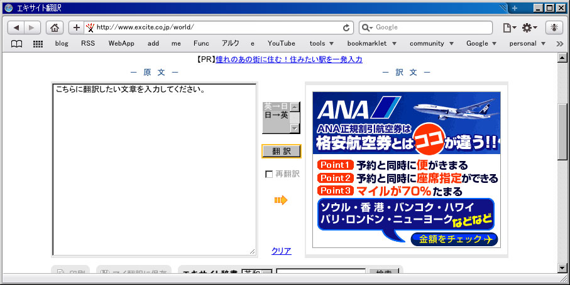Open the me bookmark

(176, 43)
